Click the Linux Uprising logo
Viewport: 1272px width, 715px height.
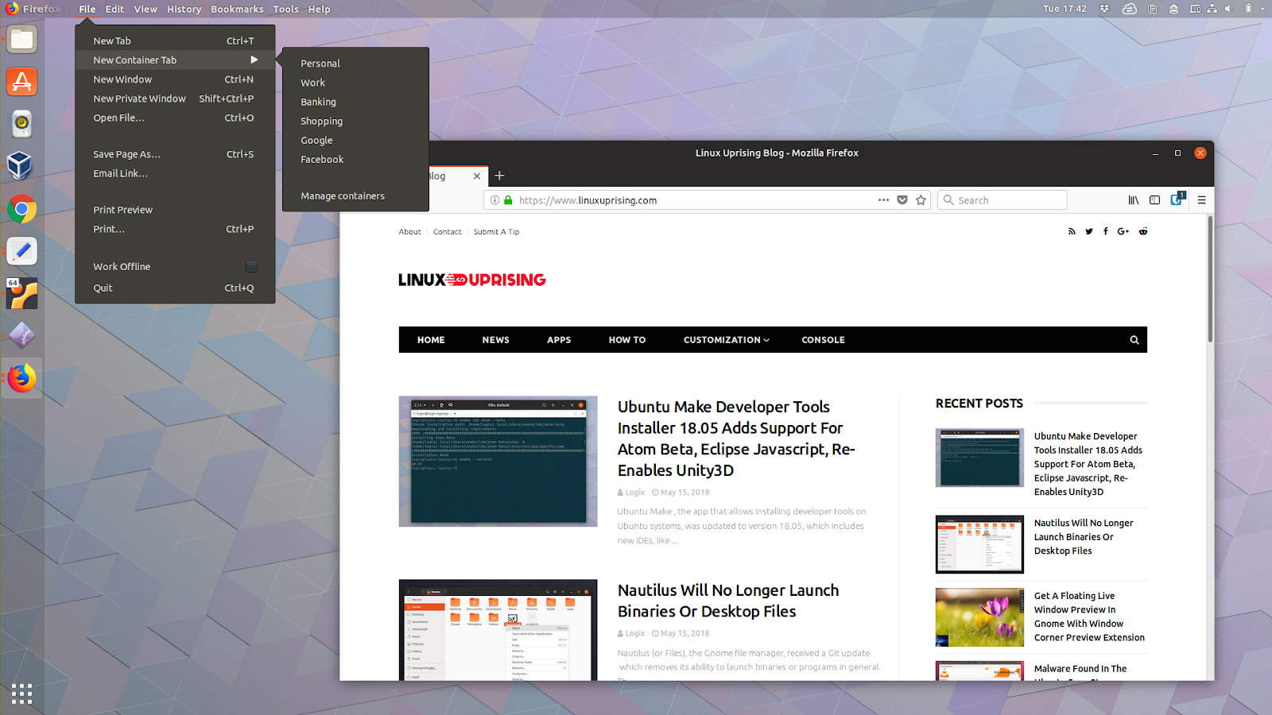tap(472, 280)
